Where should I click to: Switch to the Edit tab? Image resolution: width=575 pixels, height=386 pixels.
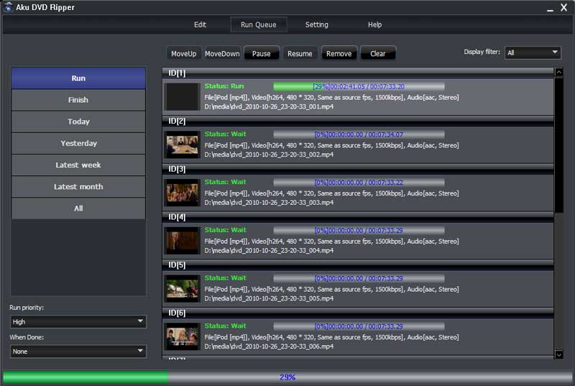(x=200, y=24)
